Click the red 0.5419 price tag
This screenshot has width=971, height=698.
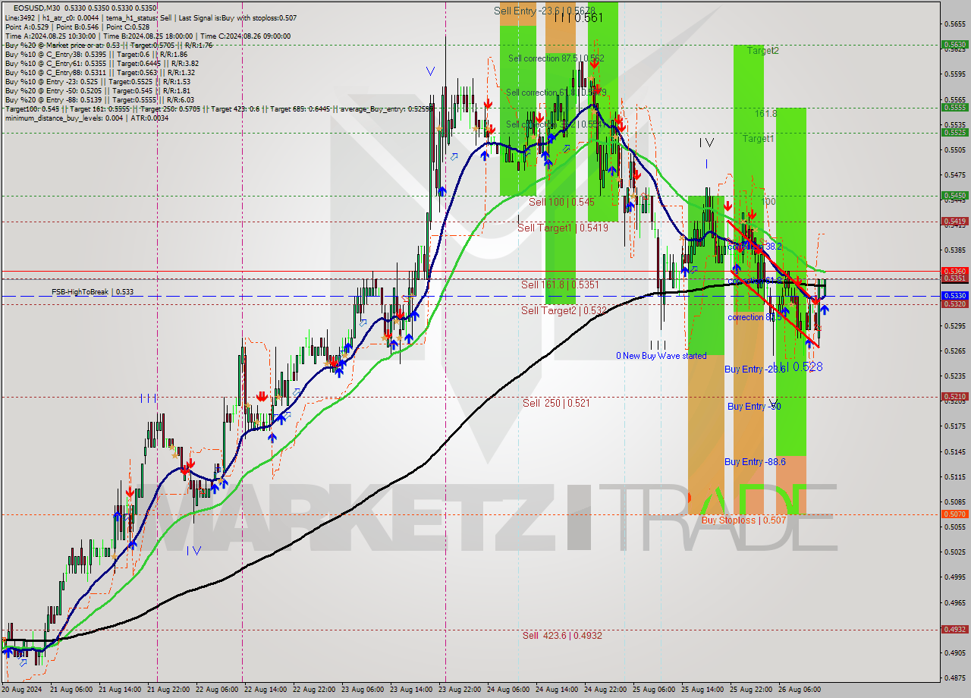[954, 222]
